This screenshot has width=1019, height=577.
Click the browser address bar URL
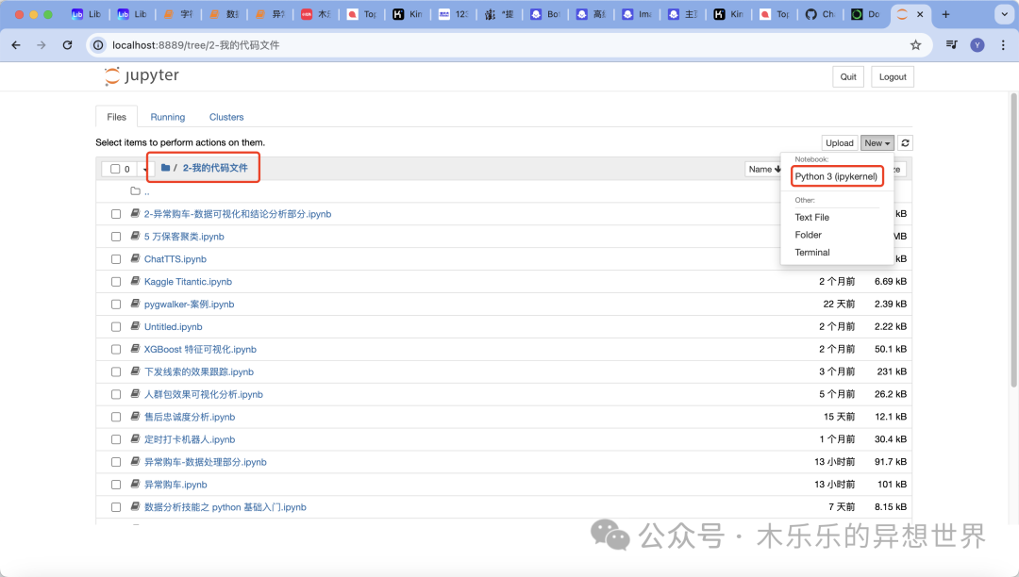pyautogui.click(x=195, y=45)
